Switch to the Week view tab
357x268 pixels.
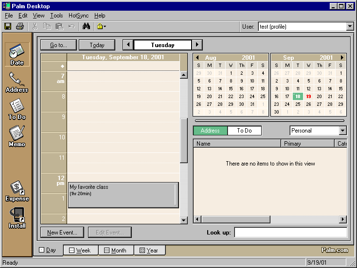click(x=80, y=250)
